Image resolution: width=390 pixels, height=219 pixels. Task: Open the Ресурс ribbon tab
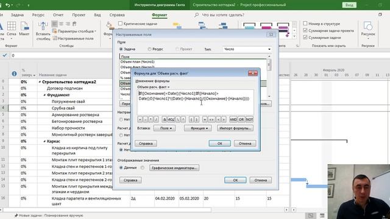[x=38, y=15]
